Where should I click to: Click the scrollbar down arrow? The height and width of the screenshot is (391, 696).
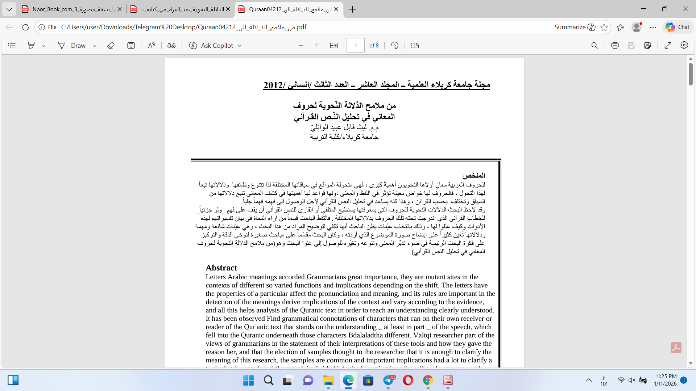(691, 363)
